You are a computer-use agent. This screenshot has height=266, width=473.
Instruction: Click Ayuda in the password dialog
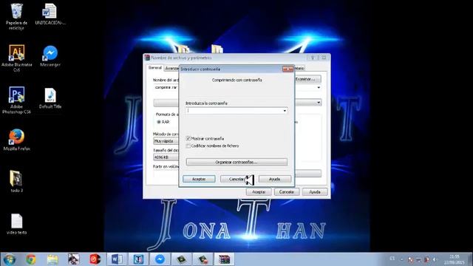pos(274,179)
